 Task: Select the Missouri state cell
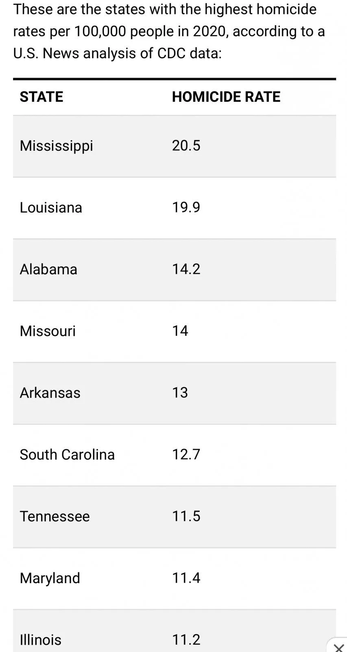(48, 331)
